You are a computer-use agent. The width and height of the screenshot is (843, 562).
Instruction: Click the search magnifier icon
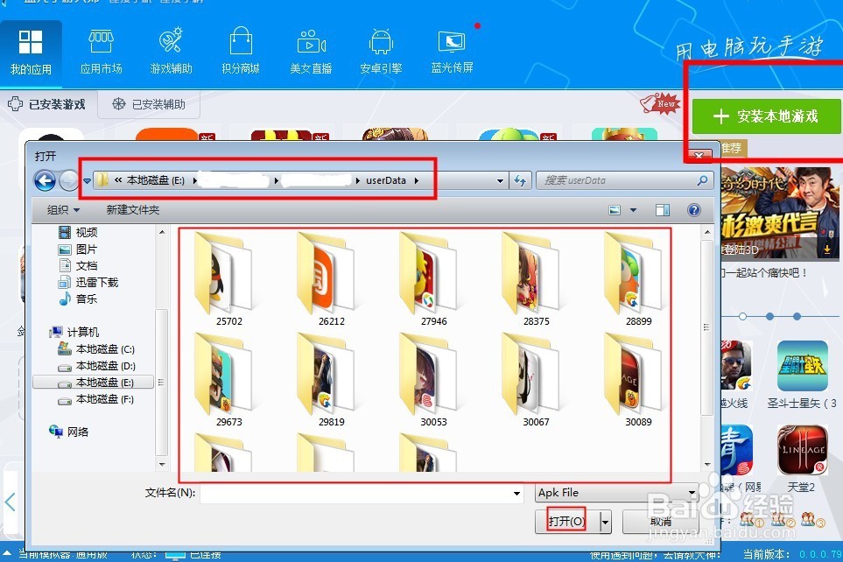click(702, 180)
